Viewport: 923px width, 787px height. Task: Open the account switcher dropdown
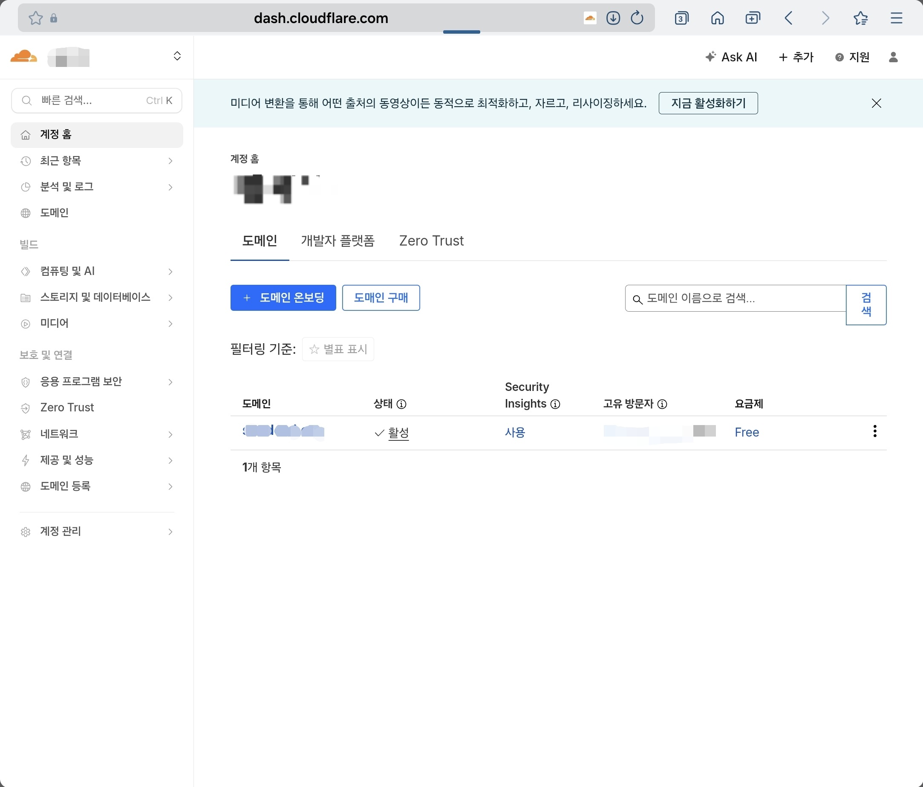[x=177, y=56]
